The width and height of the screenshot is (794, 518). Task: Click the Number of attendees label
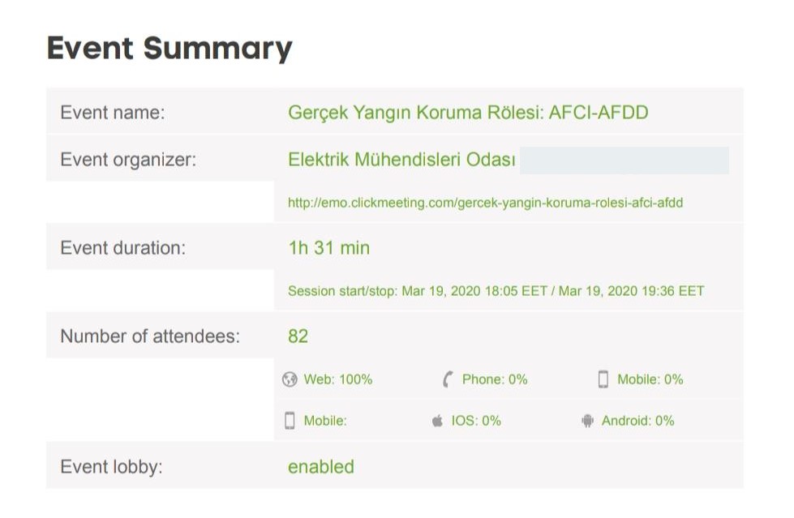tap(150, 336)
